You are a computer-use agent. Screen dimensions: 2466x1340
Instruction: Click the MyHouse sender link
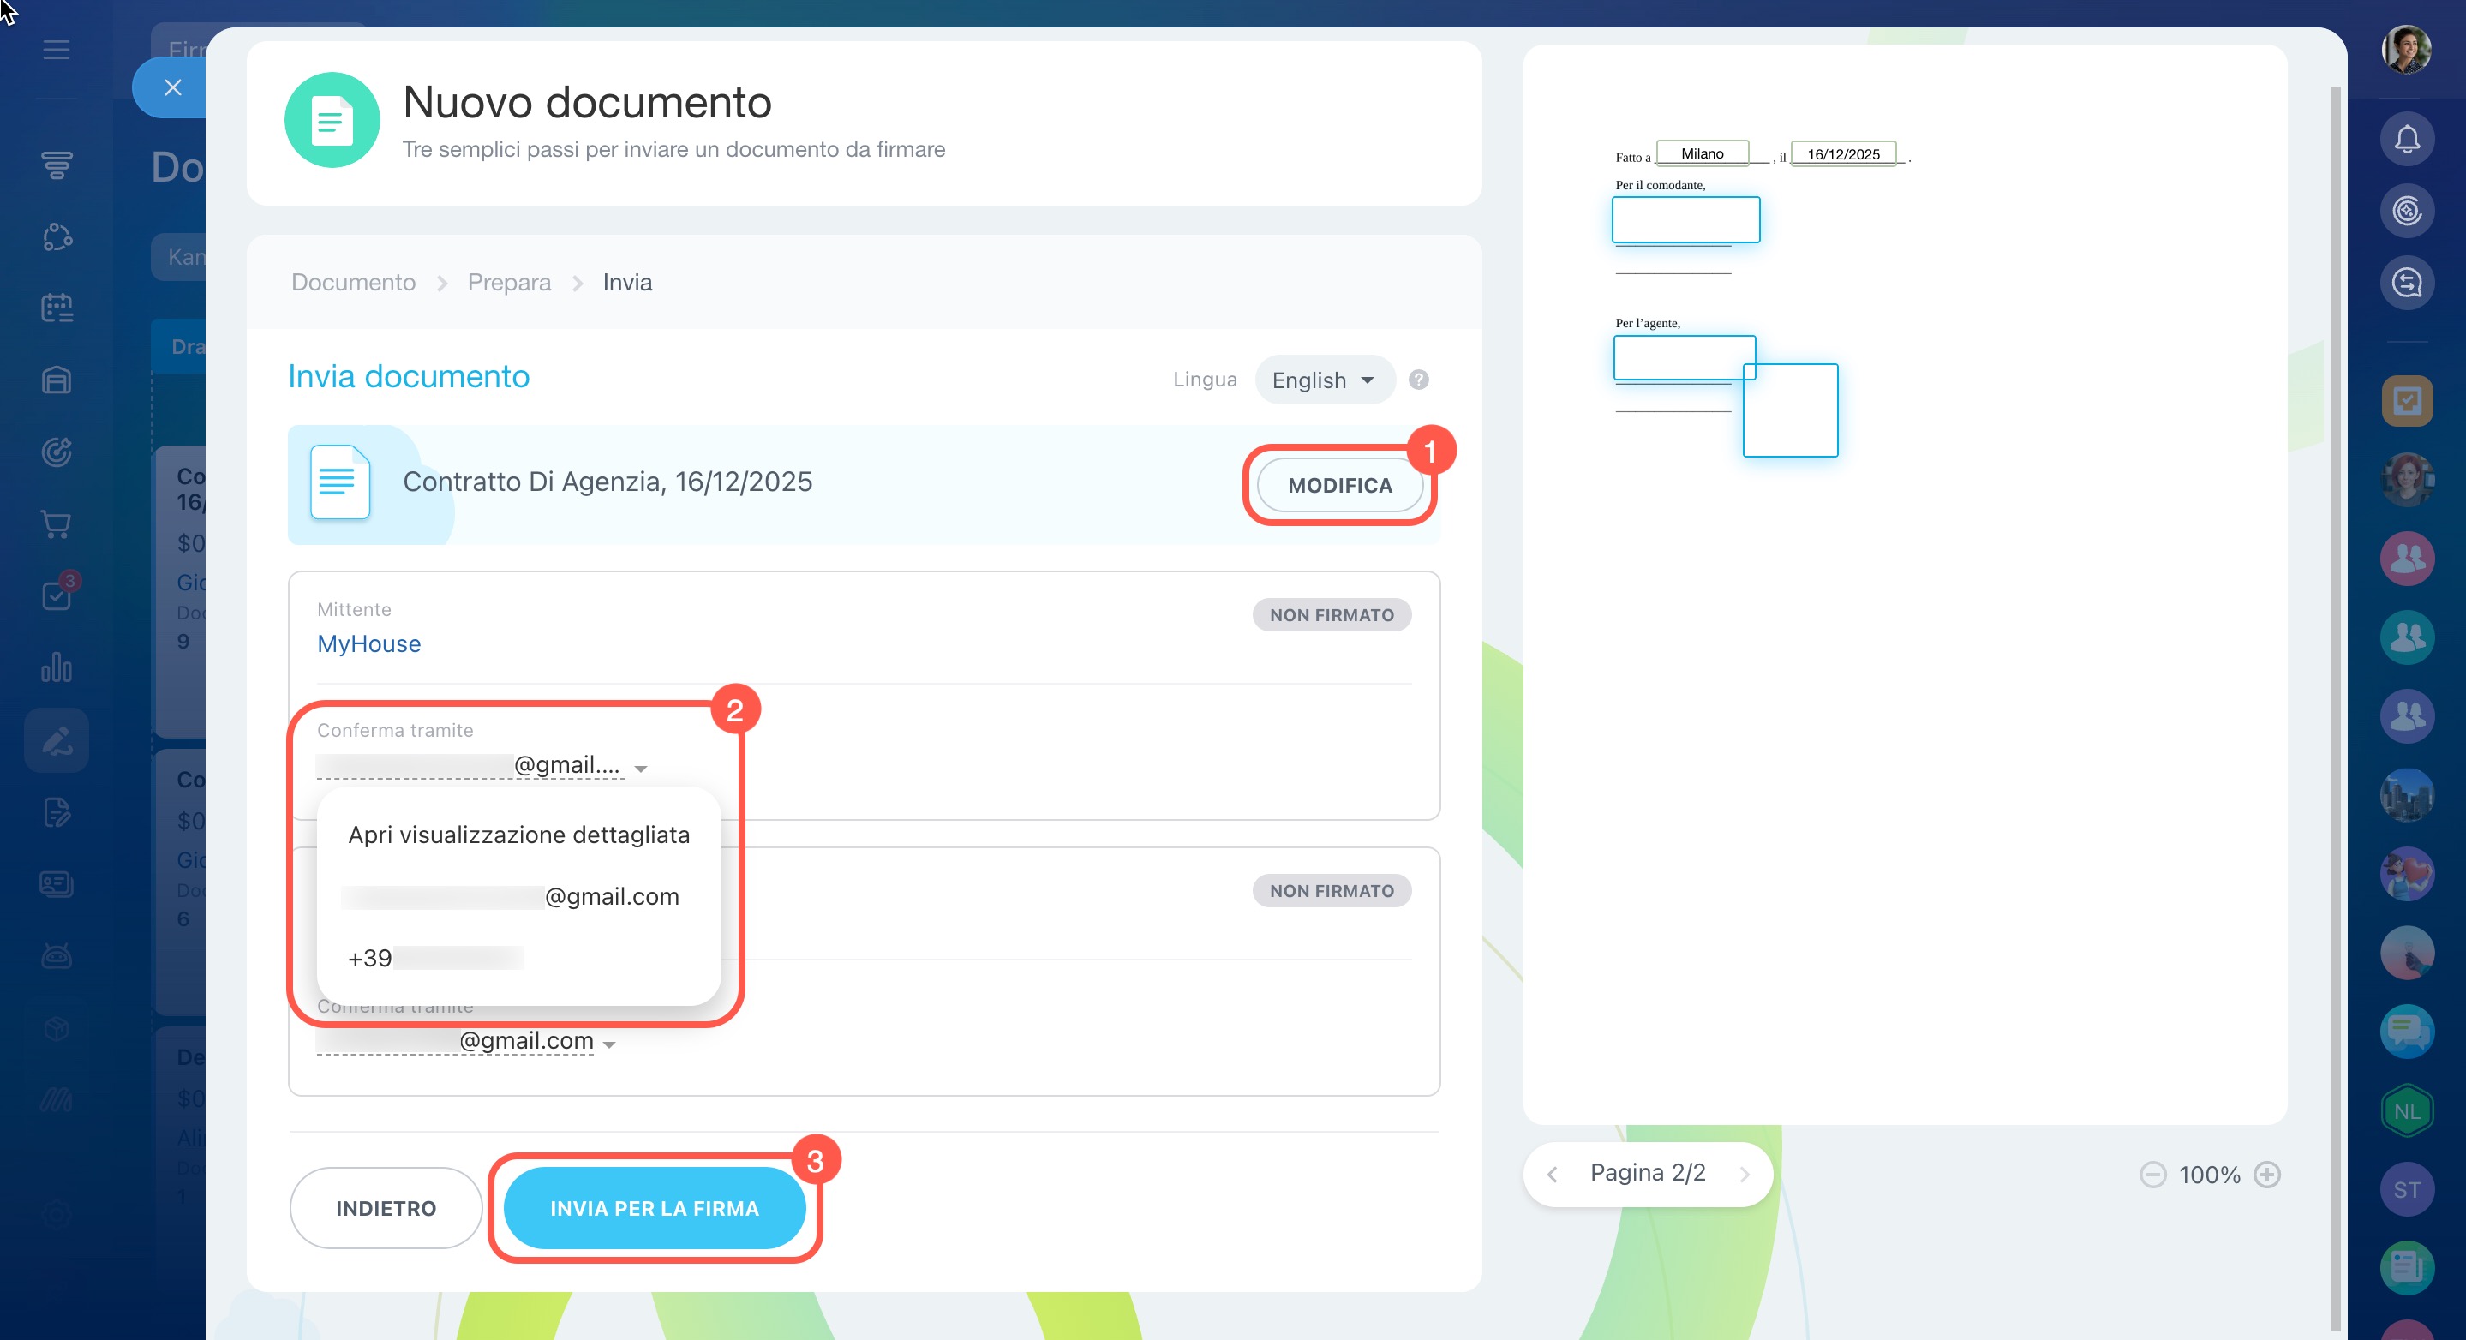[x=368, y=644]
